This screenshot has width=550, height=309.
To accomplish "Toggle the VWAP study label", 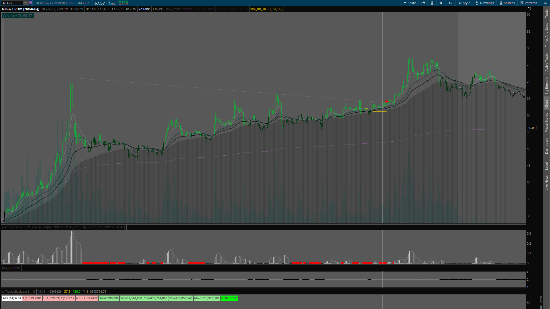I will 198,9.
